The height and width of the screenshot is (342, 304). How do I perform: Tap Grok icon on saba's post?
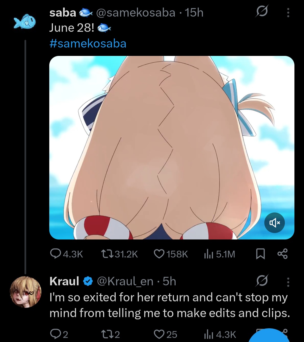[262, 12]
